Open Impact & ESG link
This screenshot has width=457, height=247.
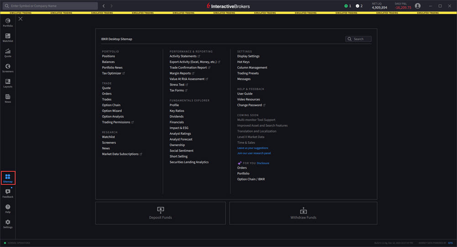[179, 128]
